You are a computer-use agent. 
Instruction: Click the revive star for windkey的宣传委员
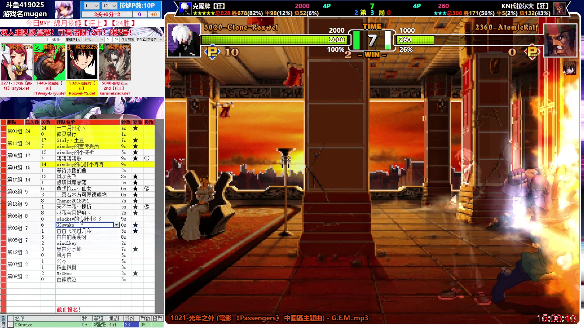click(x=135, y=146)
